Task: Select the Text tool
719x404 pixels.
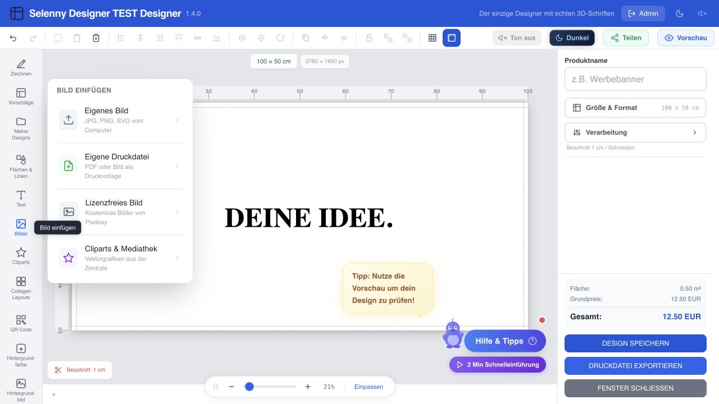Action: tap(21, 199)
